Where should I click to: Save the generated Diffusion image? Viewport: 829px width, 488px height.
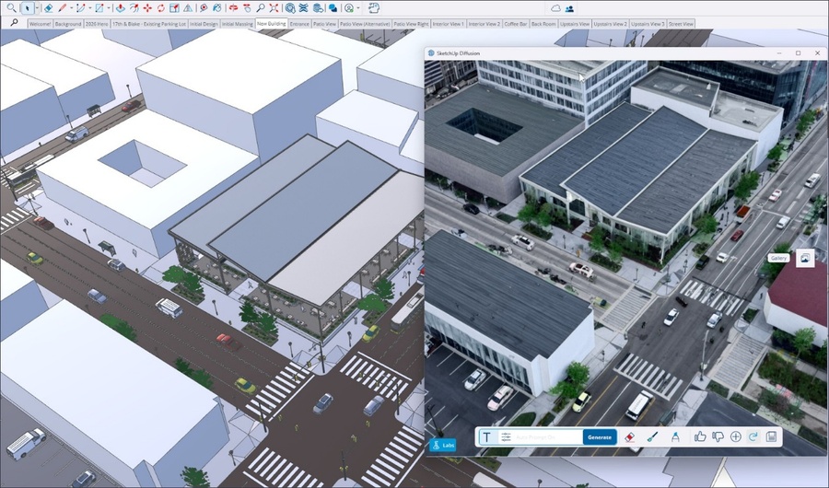click(x=771, y=436)
